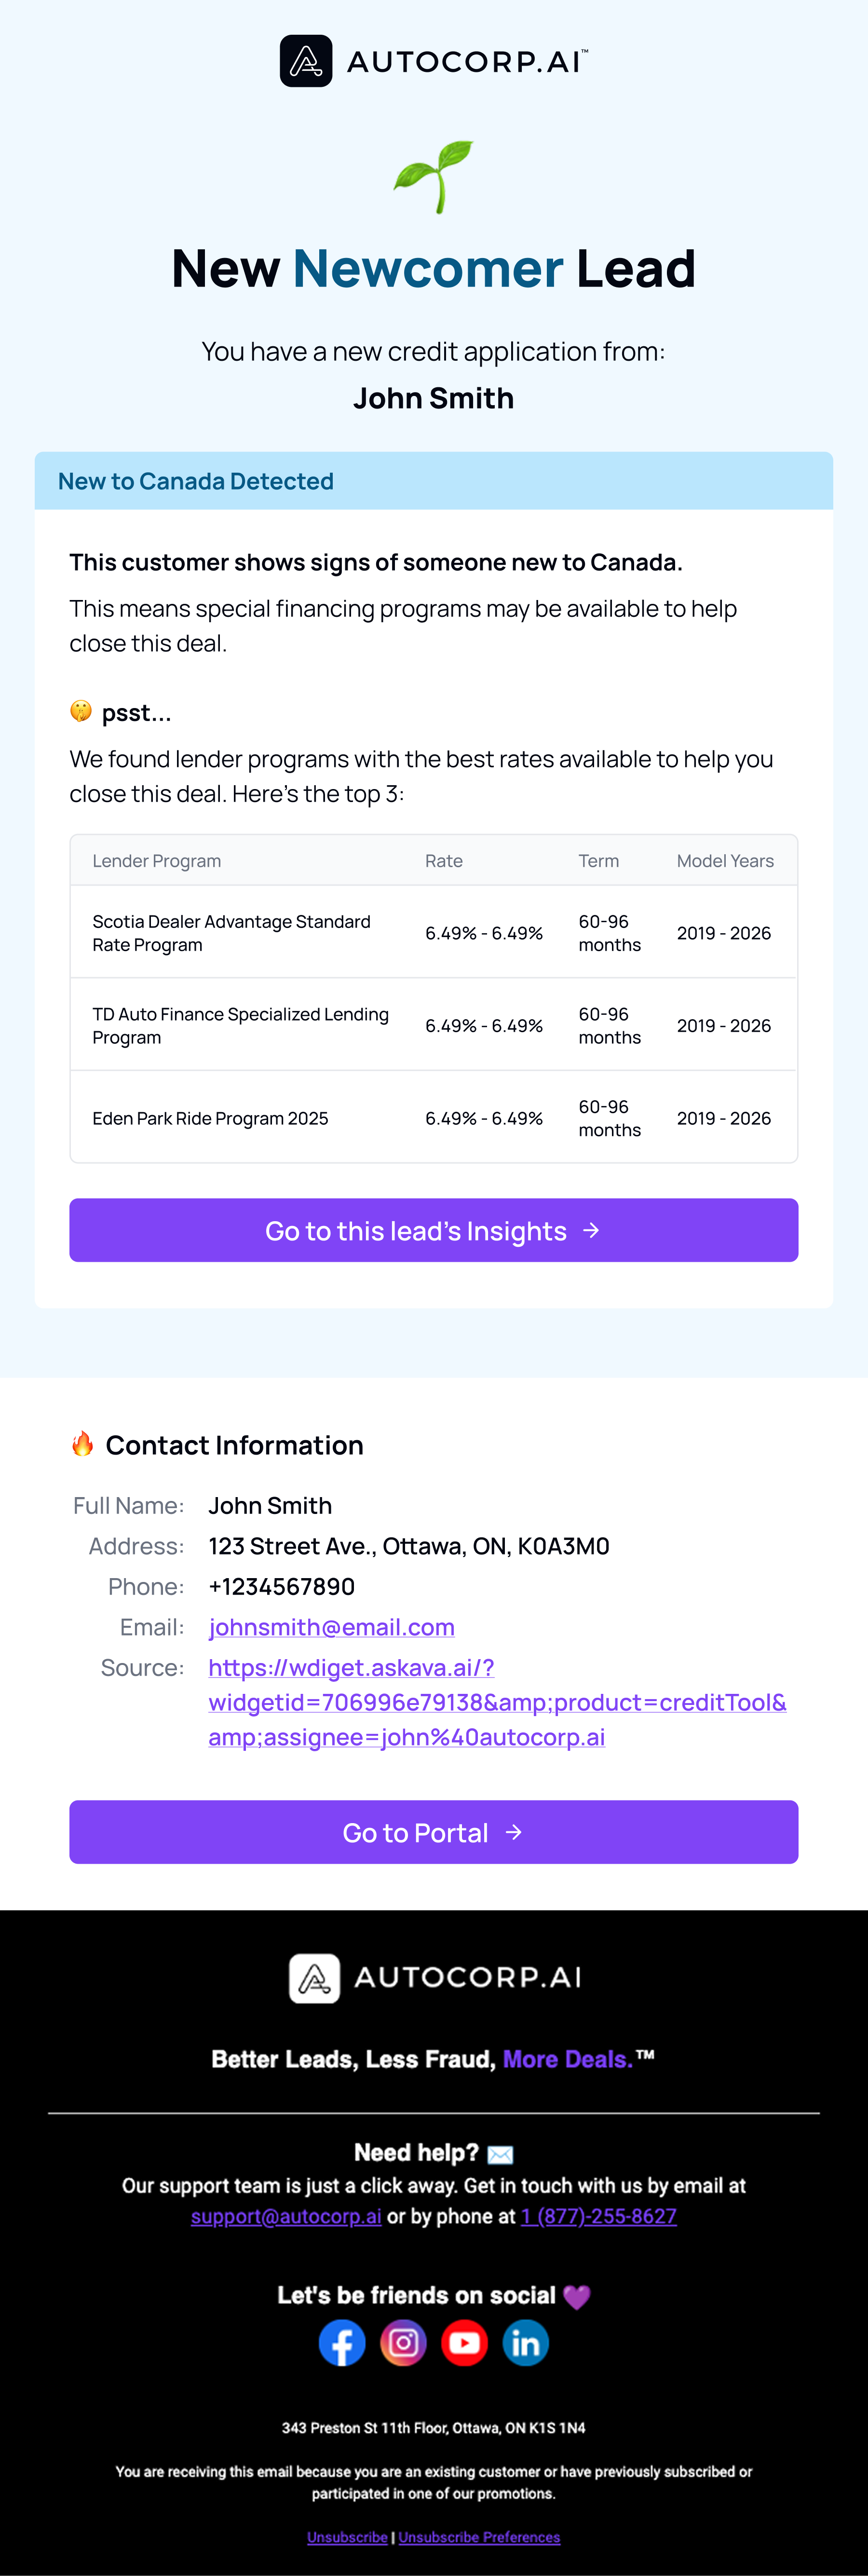Screen dimensions: 868x2576
Task: Click the YouTube social icon
Action: pyautogui.click(x=464, y=2343)
